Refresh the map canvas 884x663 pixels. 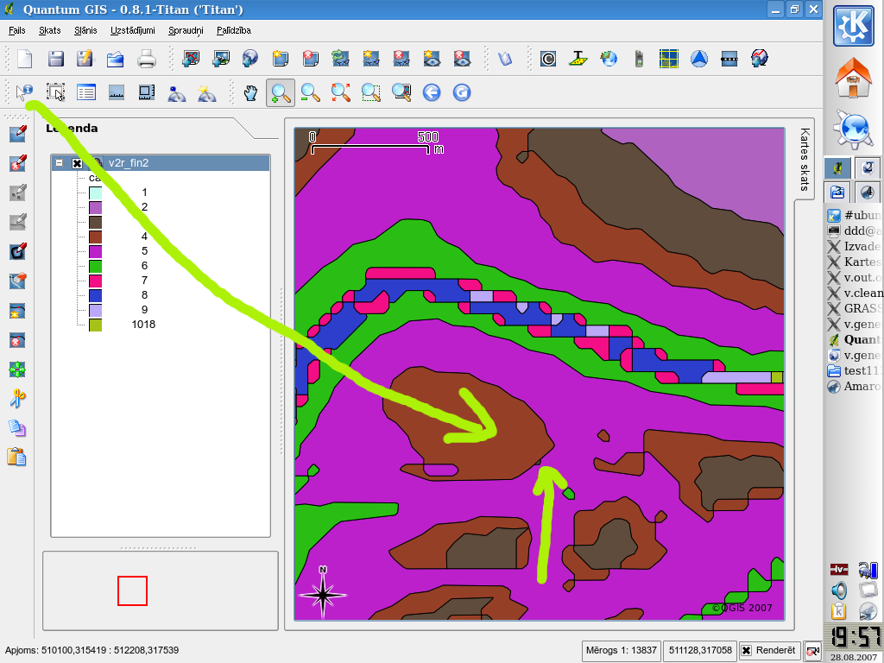click(462, 92)
